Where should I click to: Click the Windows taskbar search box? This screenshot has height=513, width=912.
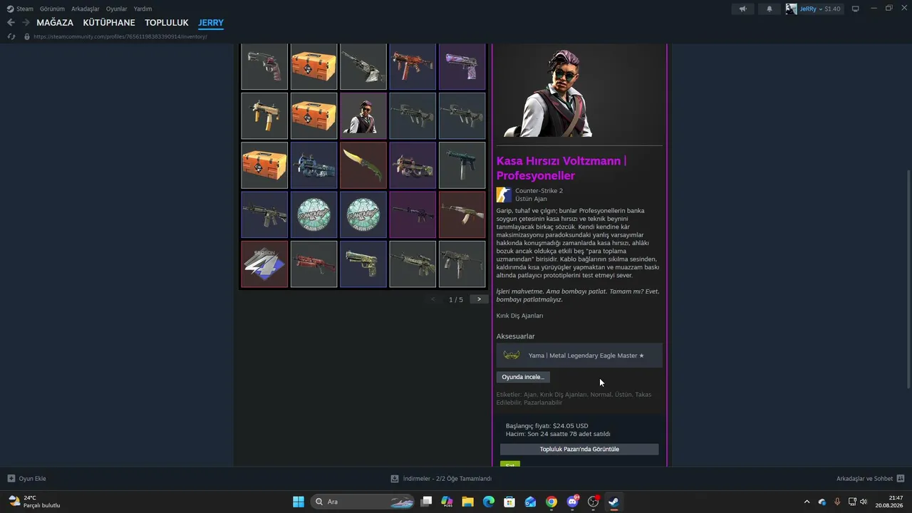pyautogui.click(x=363, y=502)
